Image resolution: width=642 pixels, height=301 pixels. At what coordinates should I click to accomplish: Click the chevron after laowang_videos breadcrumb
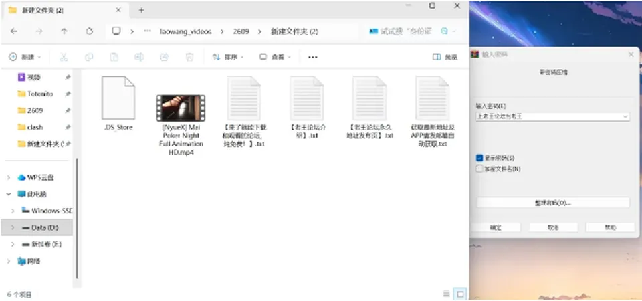click(x=222, y=31)
